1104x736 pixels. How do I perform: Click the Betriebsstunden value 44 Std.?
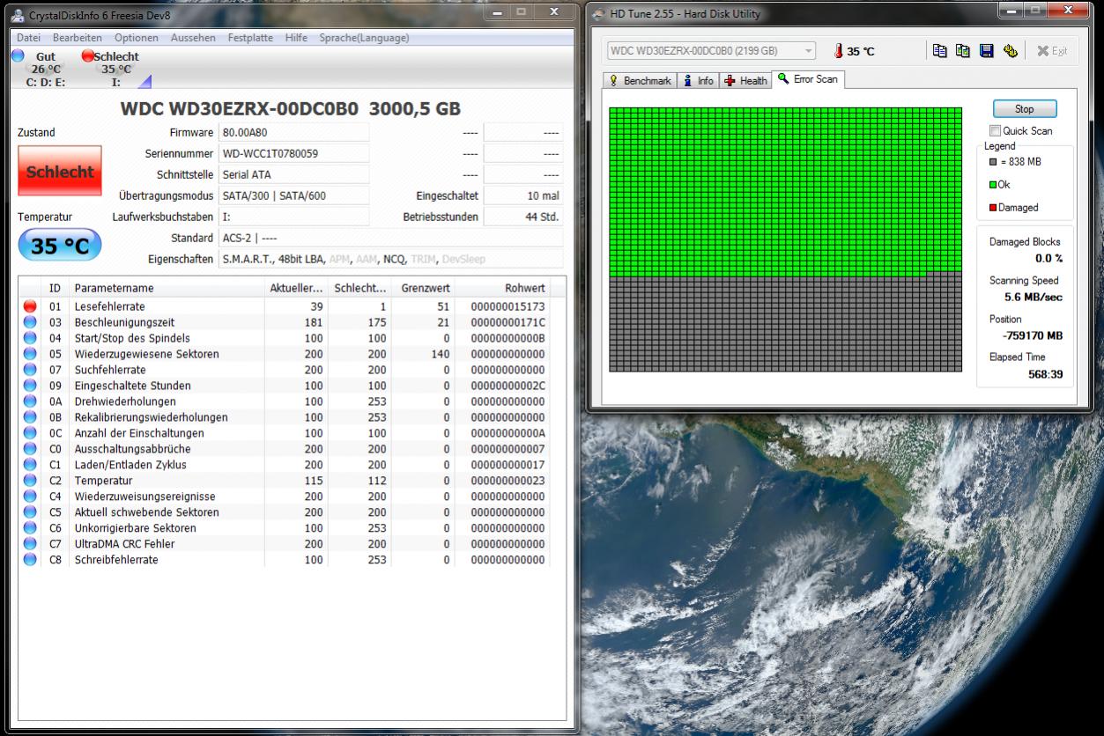(x=523, y=217)
